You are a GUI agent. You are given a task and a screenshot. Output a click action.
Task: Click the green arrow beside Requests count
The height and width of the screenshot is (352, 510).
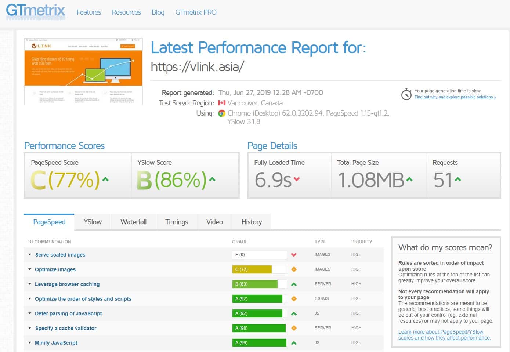click(x=457, y=179)
